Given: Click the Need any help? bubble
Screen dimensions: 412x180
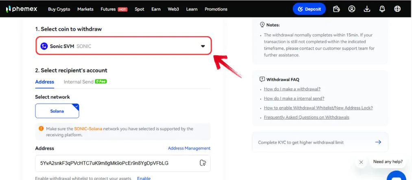Looking at the screenshot, I should (x=388, y=162).
